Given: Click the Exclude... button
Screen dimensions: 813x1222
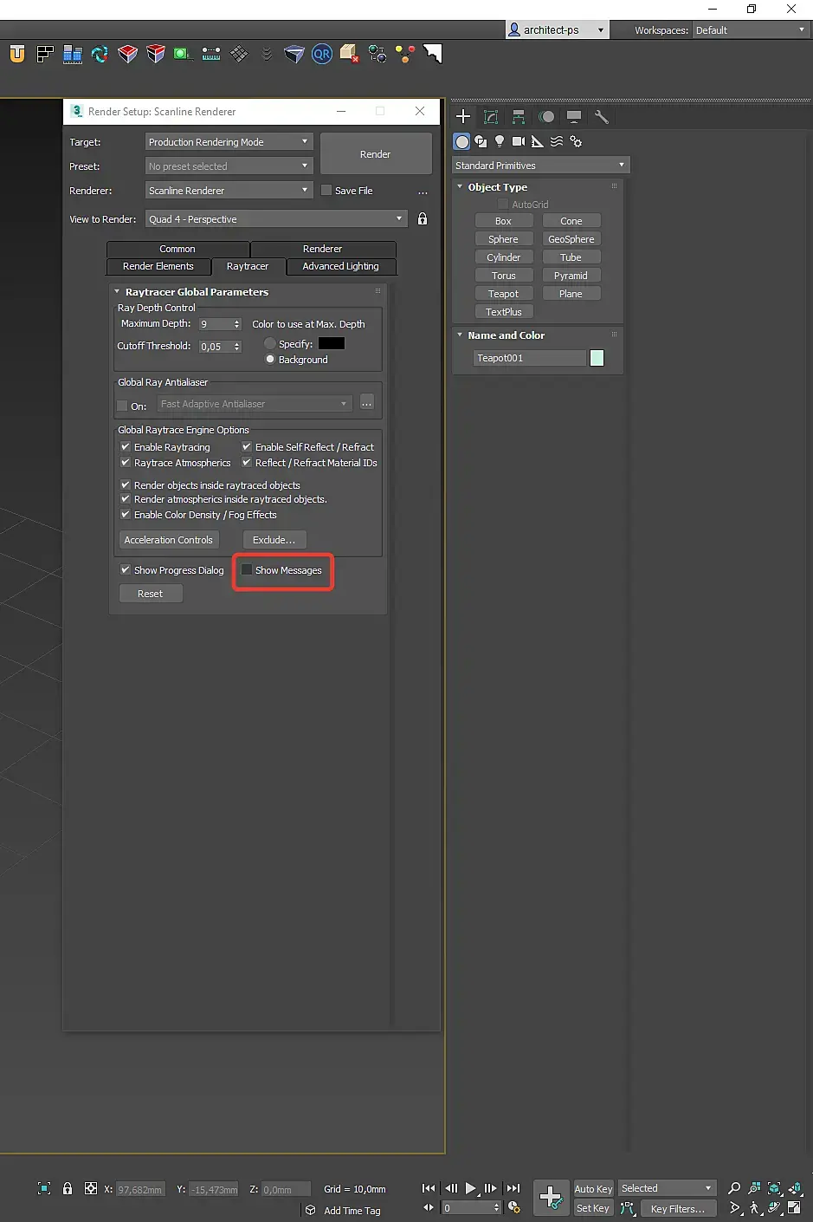Looking at the screenshot, I should point(274,540).
